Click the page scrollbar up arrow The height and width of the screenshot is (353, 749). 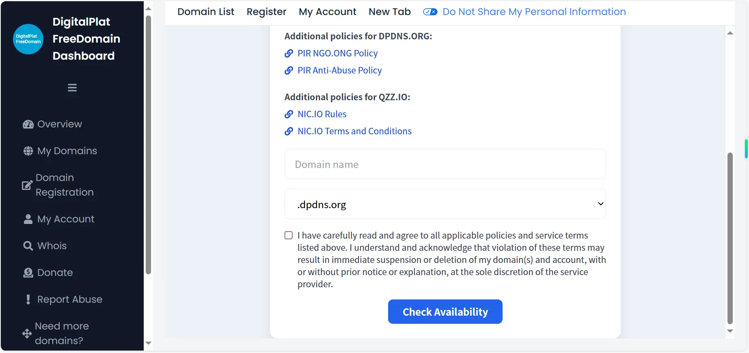pyautogui.click(x=730, y=33)
